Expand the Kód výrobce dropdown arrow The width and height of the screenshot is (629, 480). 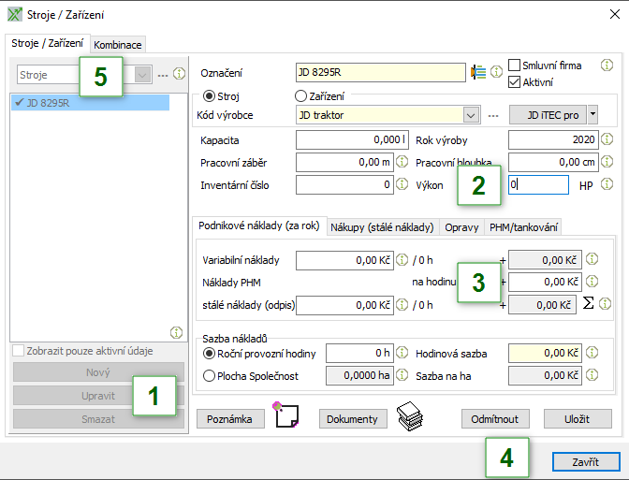pos(471,115)
